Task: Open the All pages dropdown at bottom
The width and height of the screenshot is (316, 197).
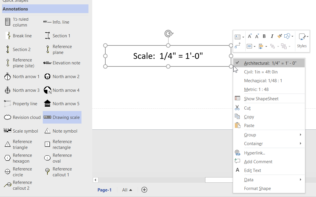Action: point(127,190)
